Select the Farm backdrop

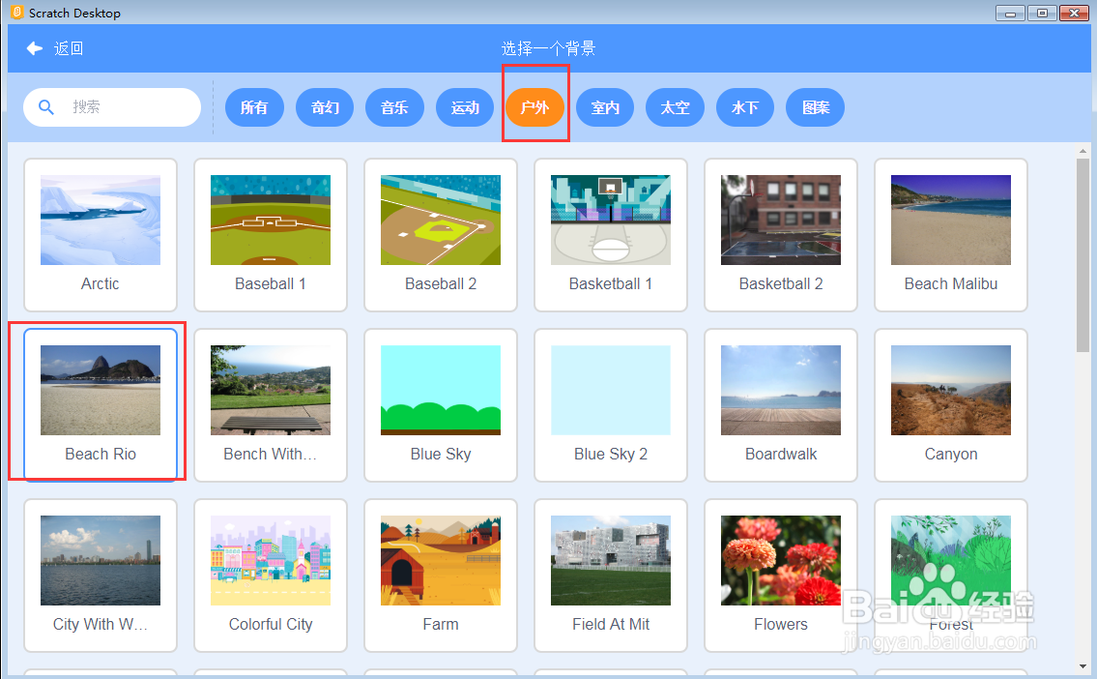pos(441,575)
